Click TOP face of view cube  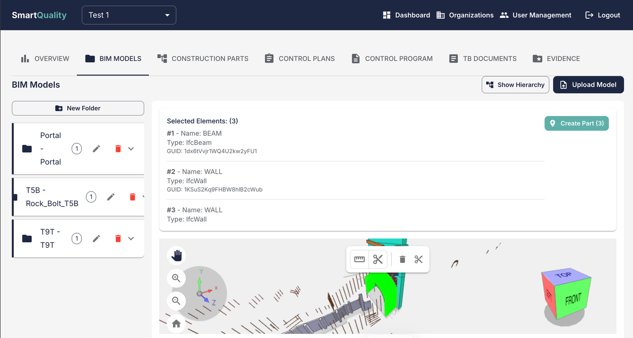564,275
